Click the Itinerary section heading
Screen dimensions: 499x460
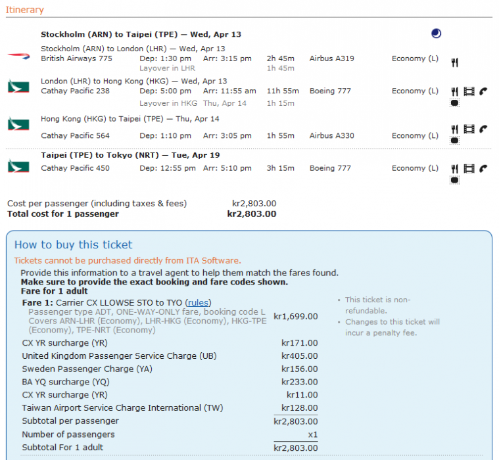[25, 10]
